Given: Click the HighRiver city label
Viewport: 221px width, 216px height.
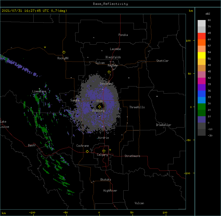Looking at the screenshot, I should [110, 191].
